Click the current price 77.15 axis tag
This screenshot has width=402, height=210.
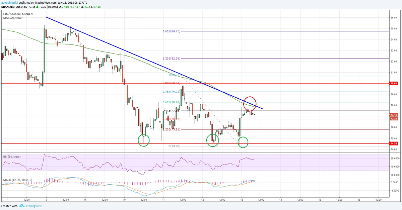coord(394,114)
